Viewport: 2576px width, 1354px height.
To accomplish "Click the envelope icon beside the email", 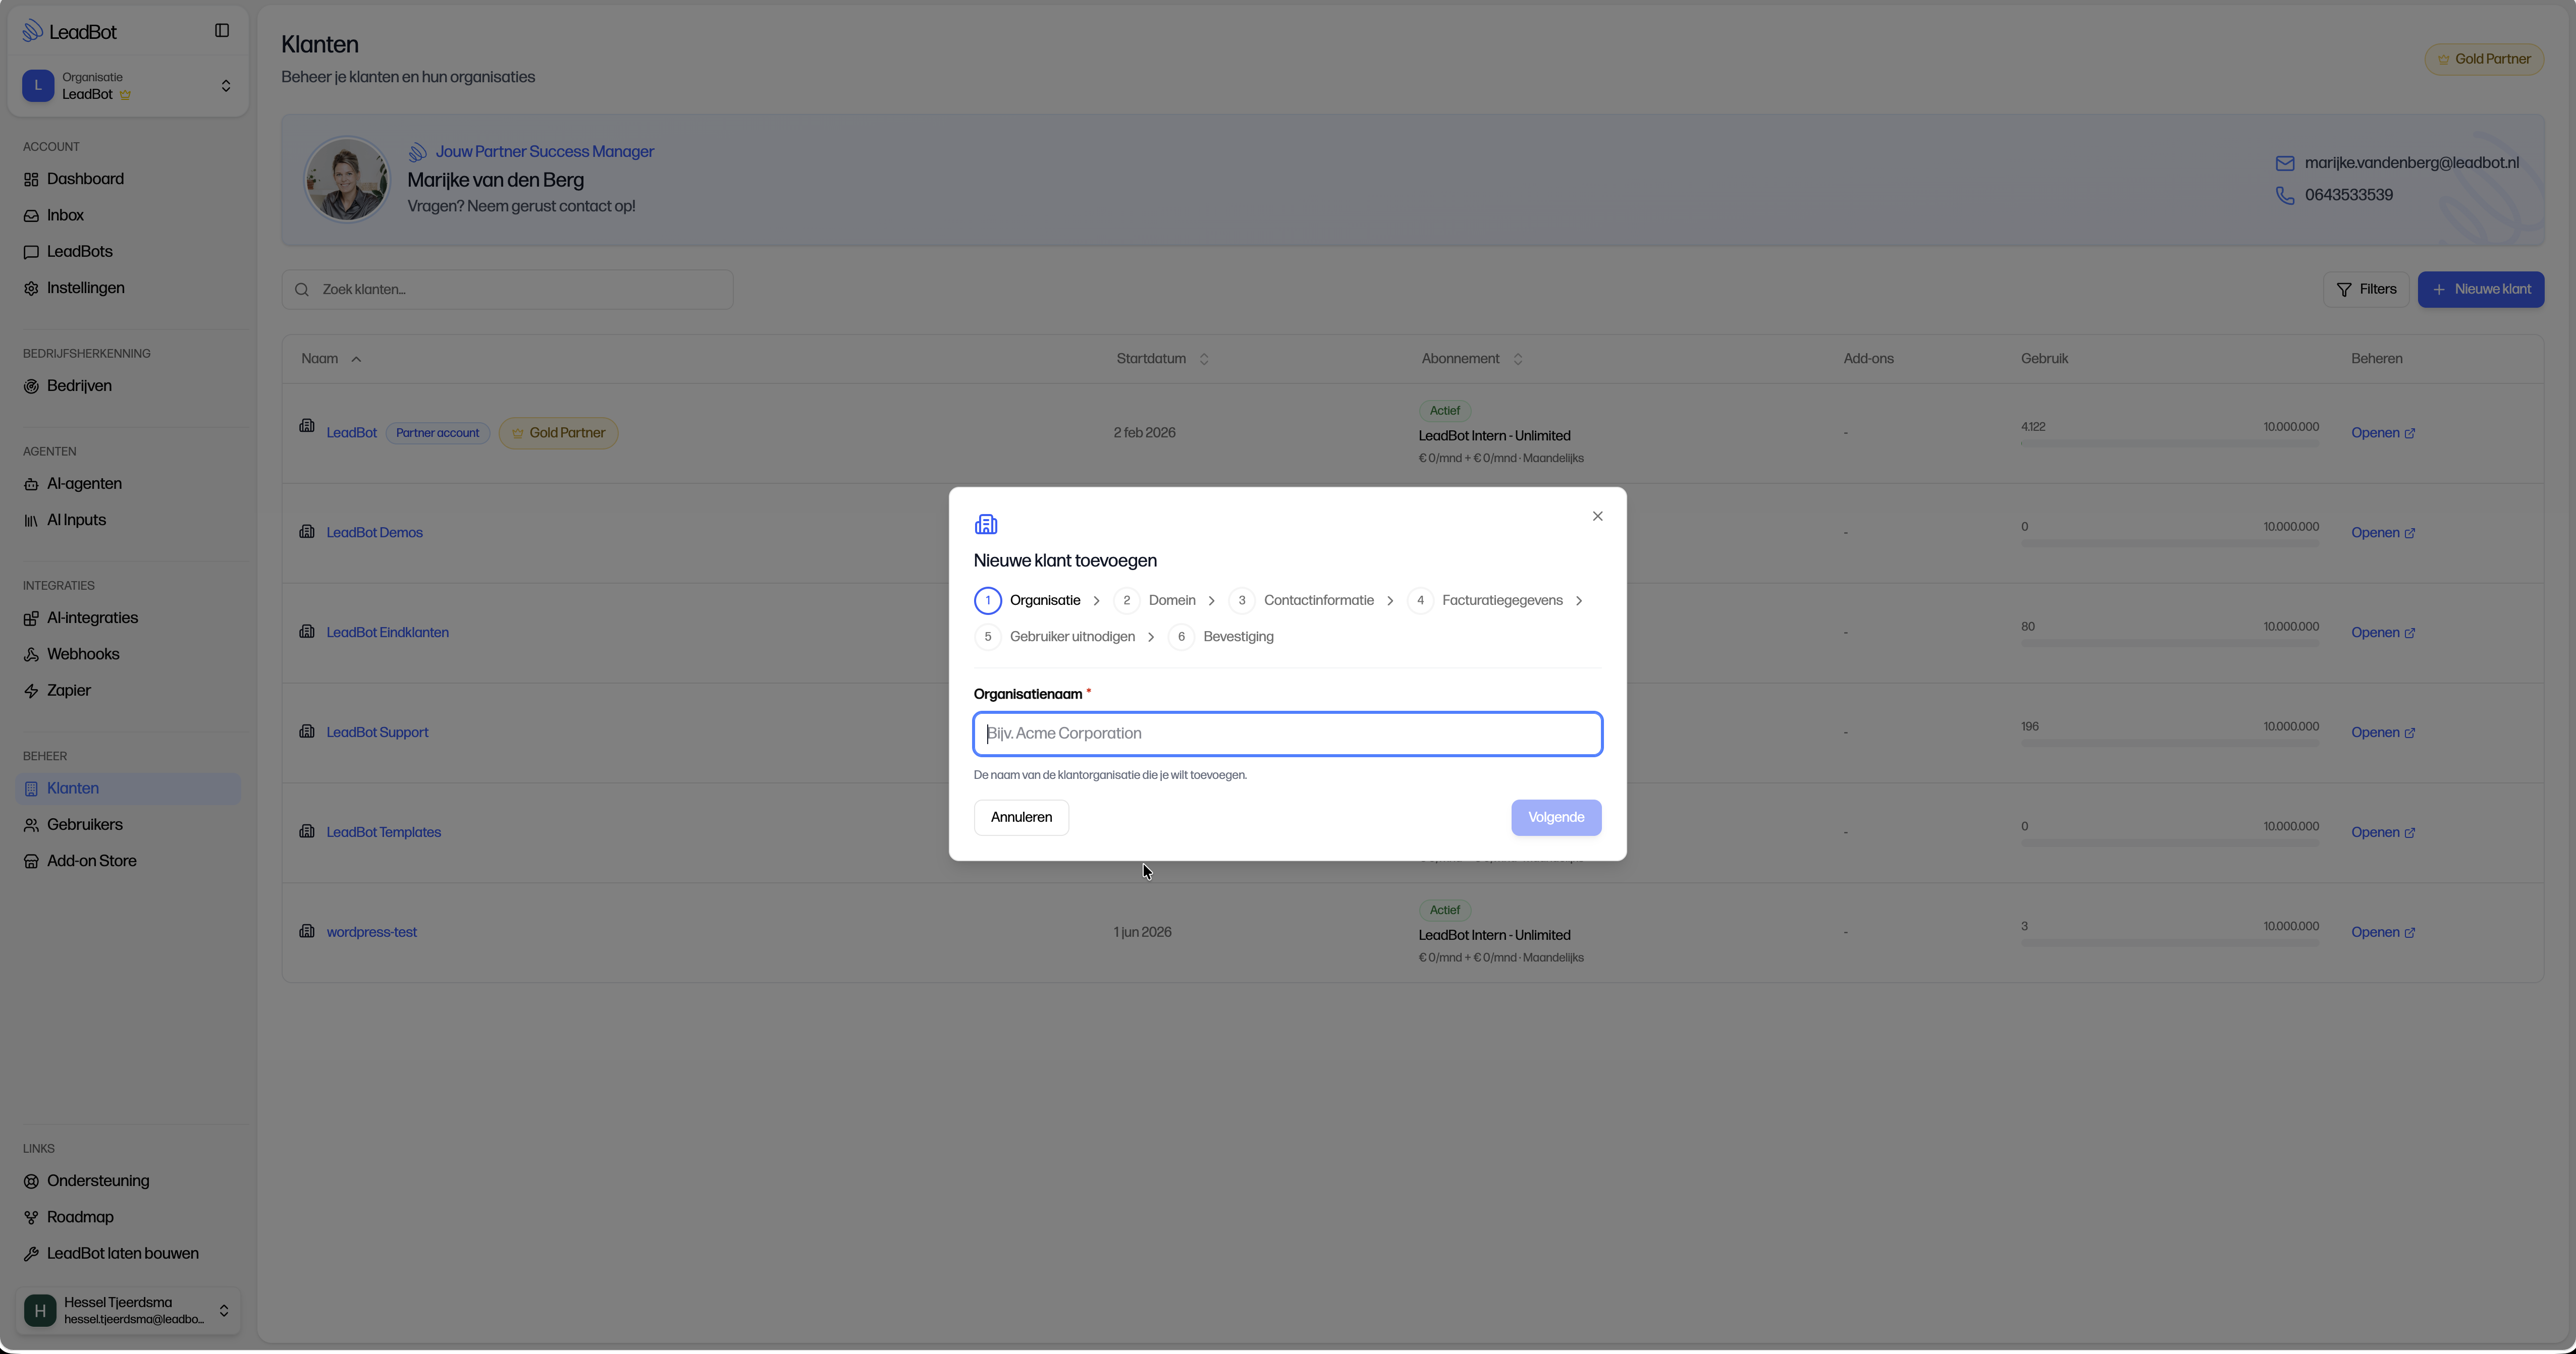I will (2284, 163).
